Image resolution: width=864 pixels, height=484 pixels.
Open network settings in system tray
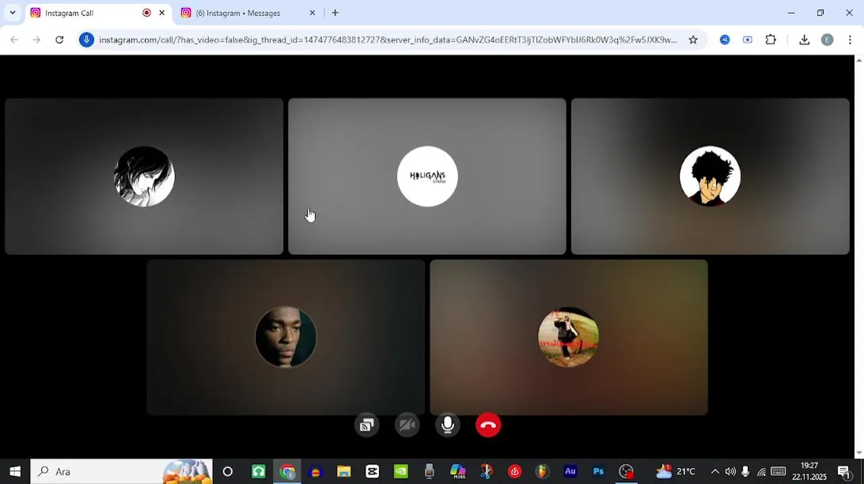pyautogui.click(x=761, y=471)
